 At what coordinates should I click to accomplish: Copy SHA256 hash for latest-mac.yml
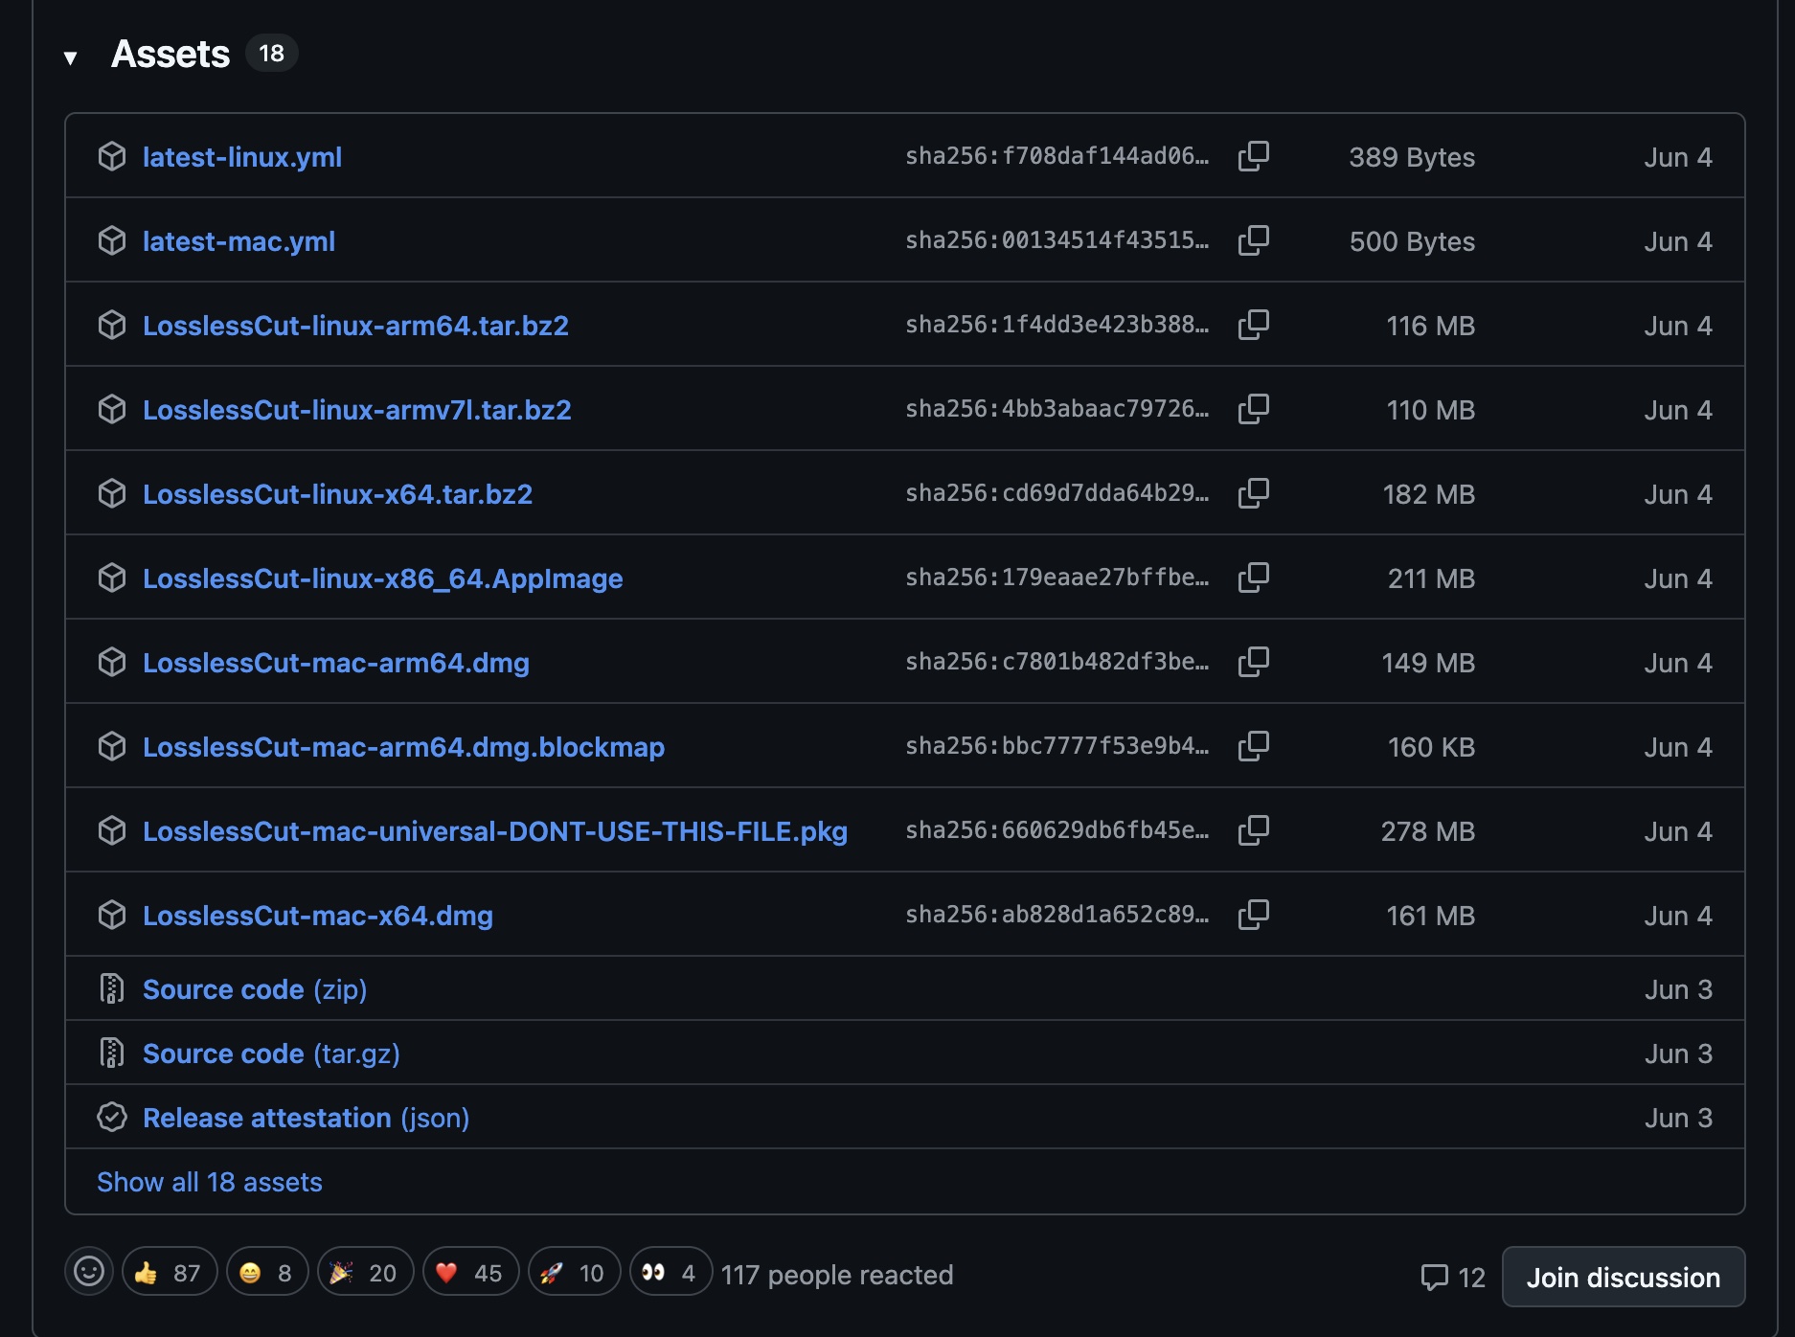[1253, 240]
